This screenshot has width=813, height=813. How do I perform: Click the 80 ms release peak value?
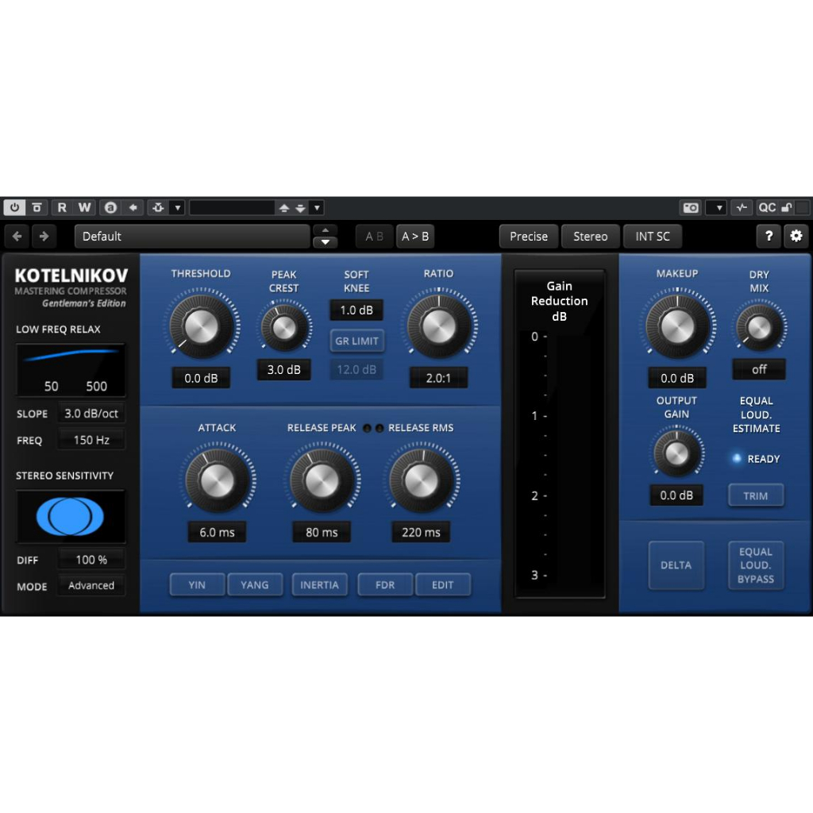(322, 532)
